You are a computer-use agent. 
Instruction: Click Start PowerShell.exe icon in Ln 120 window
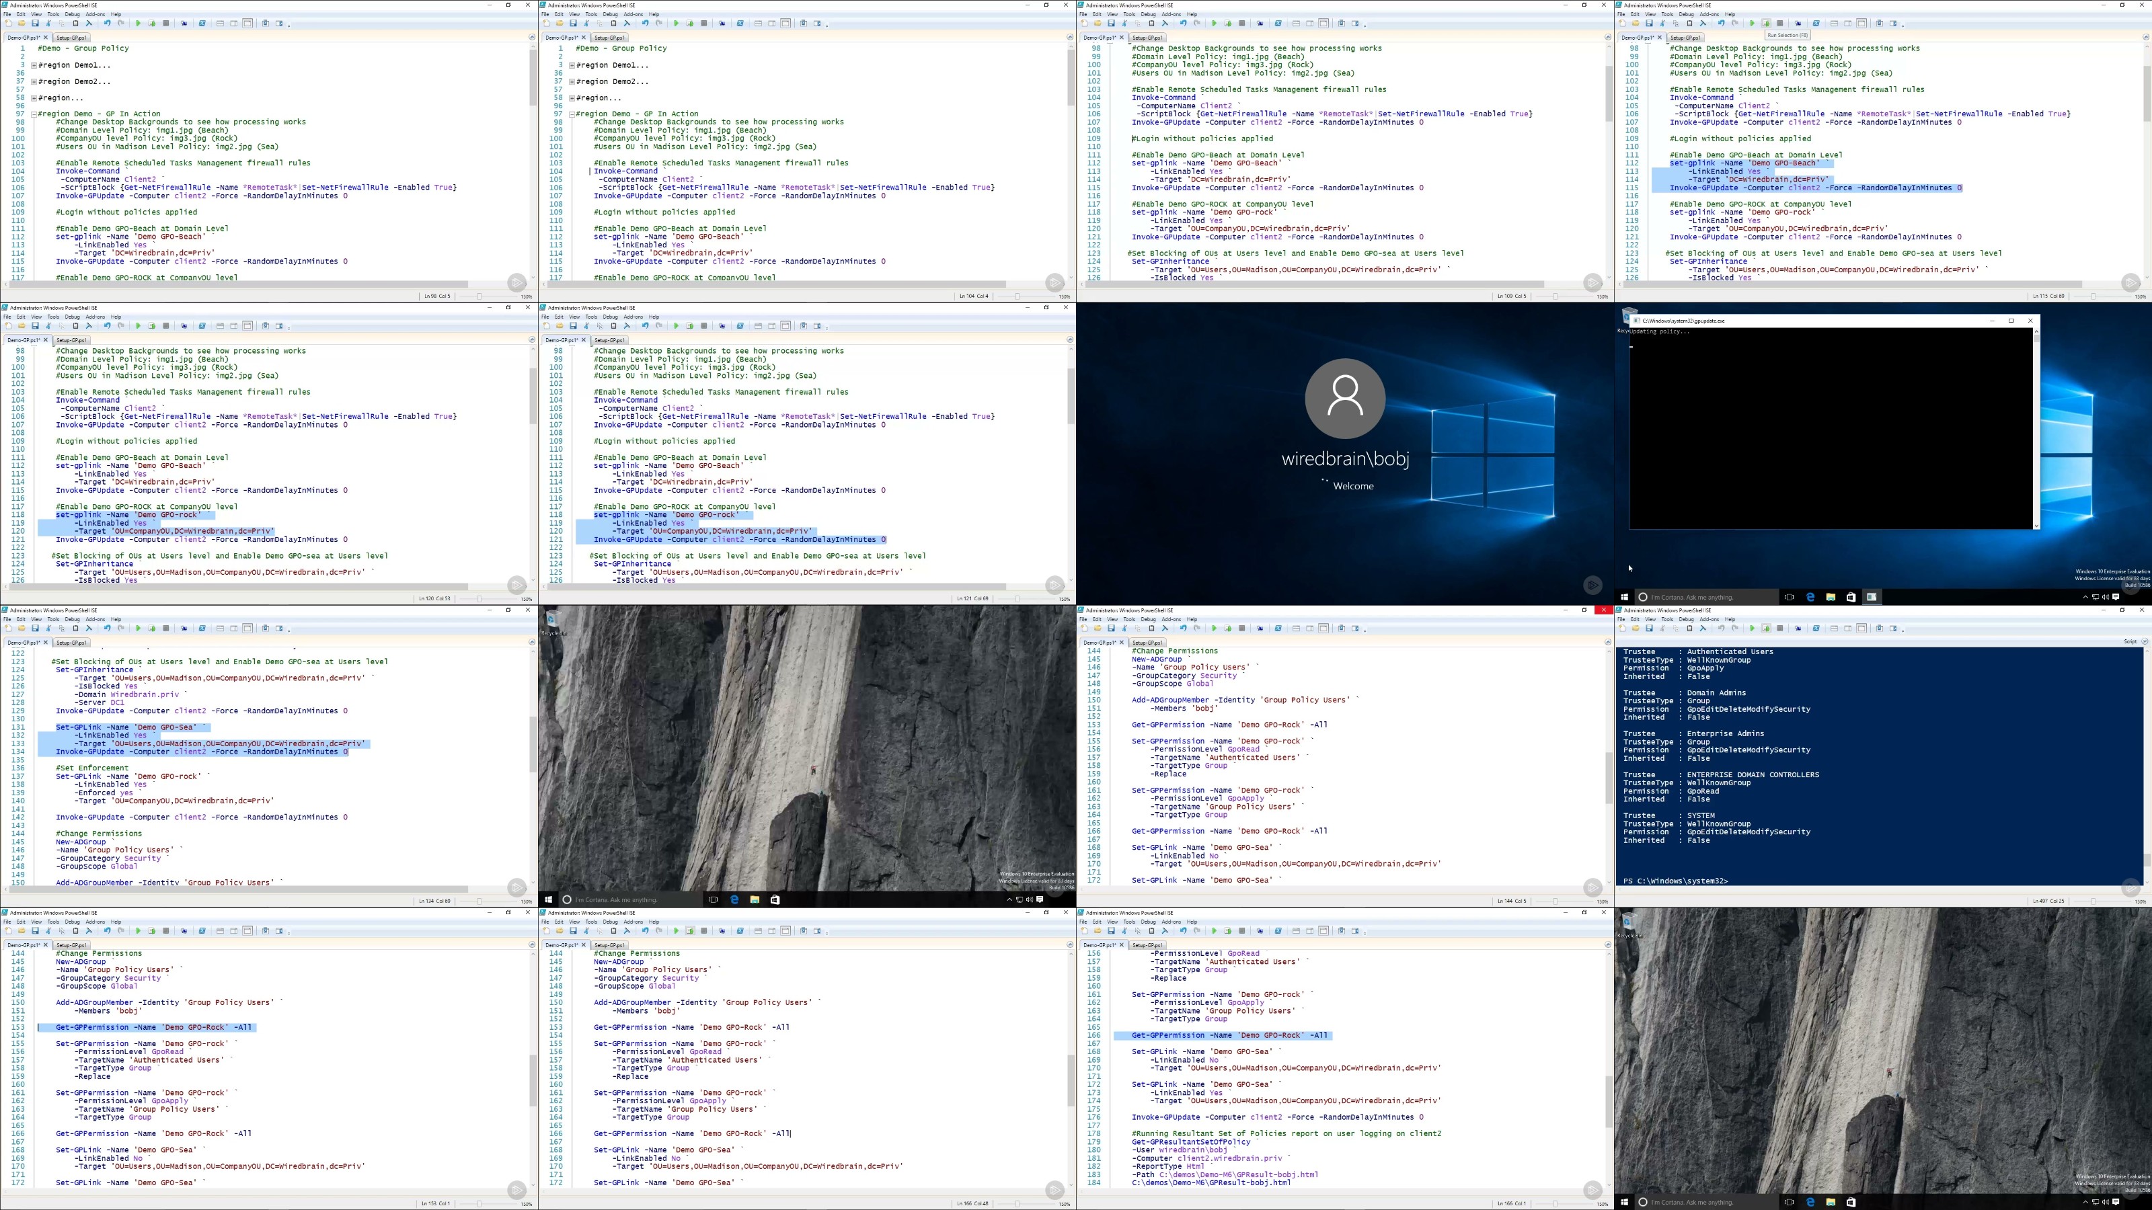click(202, 325)
